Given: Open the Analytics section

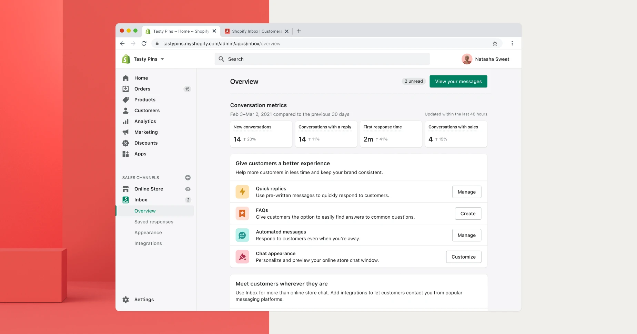Looking at the screenshot, I should (x=126, y=121).
